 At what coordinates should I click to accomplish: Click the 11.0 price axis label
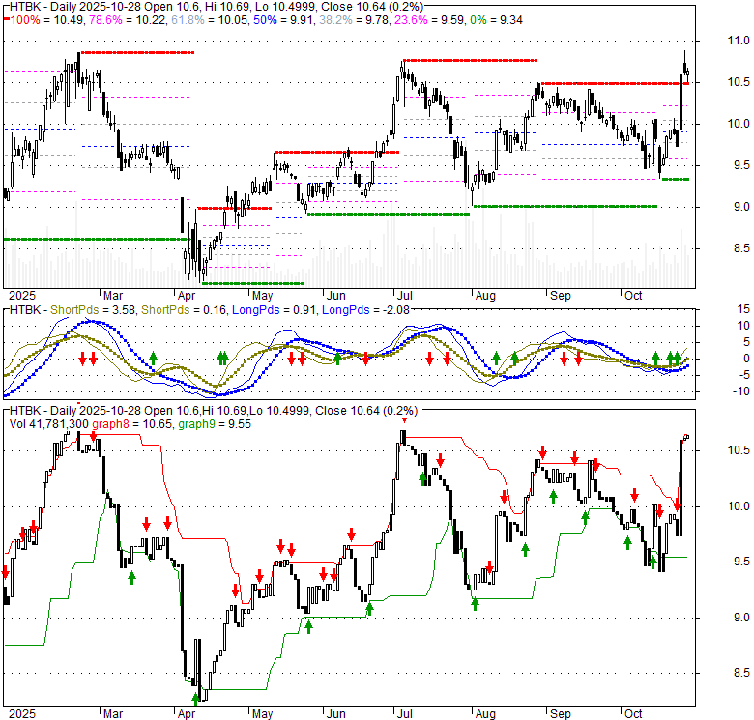[739, 41]
